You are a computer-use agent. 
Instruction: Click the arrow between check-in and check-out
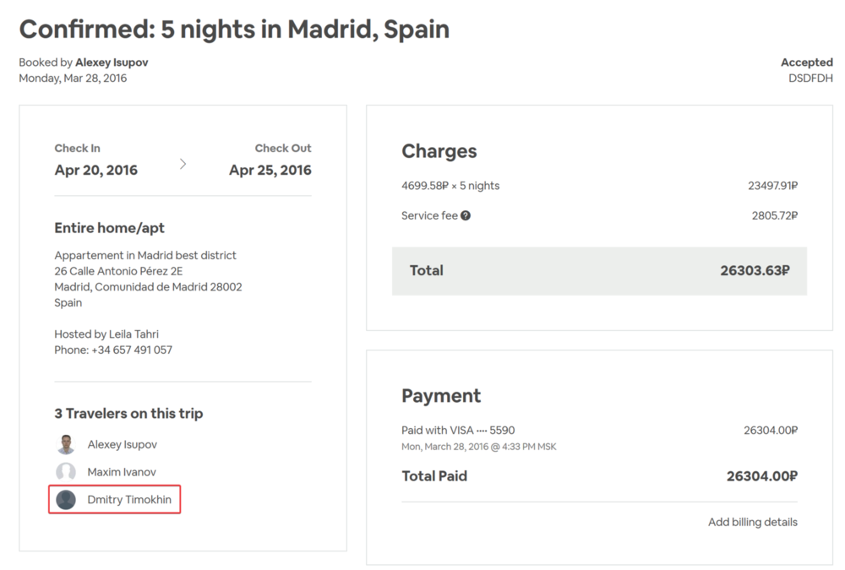pyautogui.click(x=183, y=164)
